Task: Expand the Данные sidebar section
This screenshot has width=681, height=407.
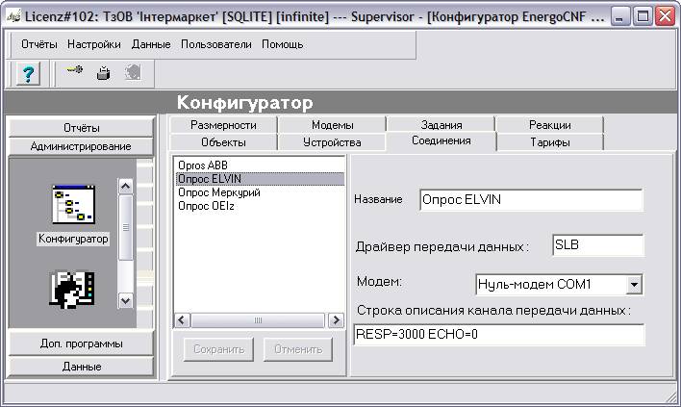Action: point(81,367)
